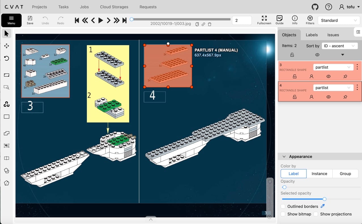This screenshot has width=362, height=224.
Task: Delete the current frame with trash icon
Action: coord(210,24)
